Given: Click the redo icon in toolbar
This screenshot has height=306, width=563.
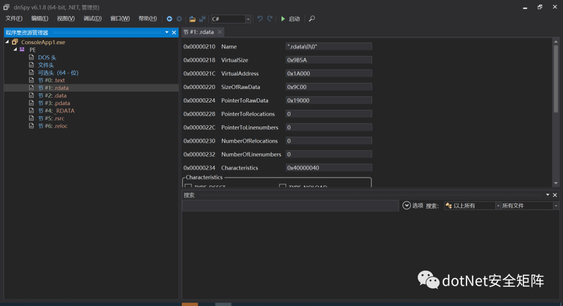Looking at the screenshot, I should tap(270, 19).
